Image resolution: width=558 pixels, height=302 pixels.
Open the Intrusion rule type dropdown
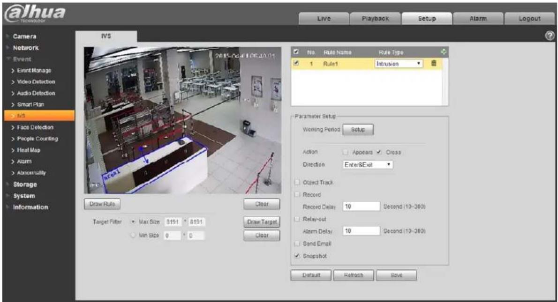point(399,64)
